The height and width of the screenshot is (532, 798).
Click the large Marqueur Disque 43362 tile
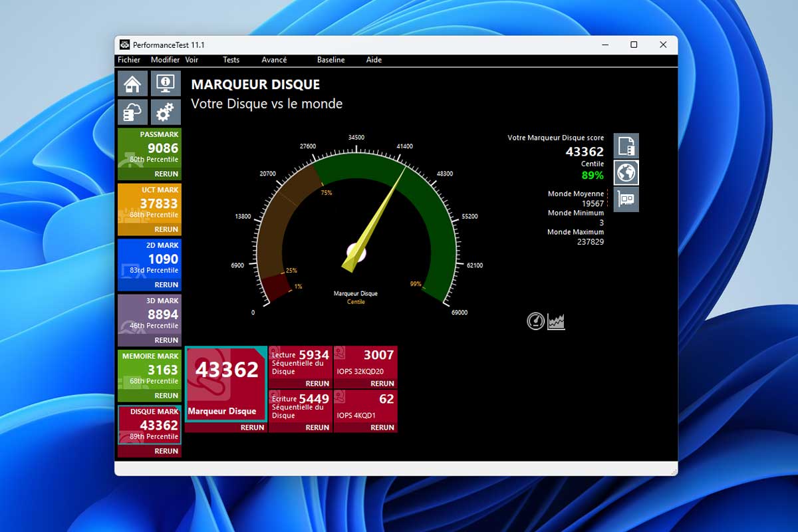225,382
